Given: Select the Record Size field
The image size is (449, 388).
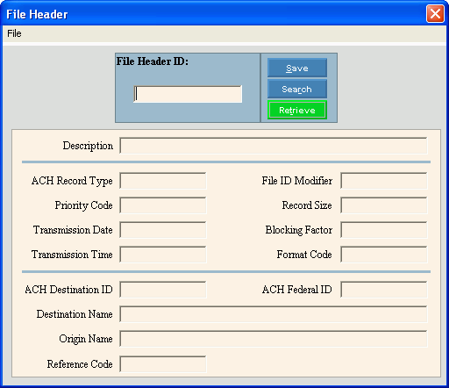Looking at the screenshot, I should click(x=384, y=205).
